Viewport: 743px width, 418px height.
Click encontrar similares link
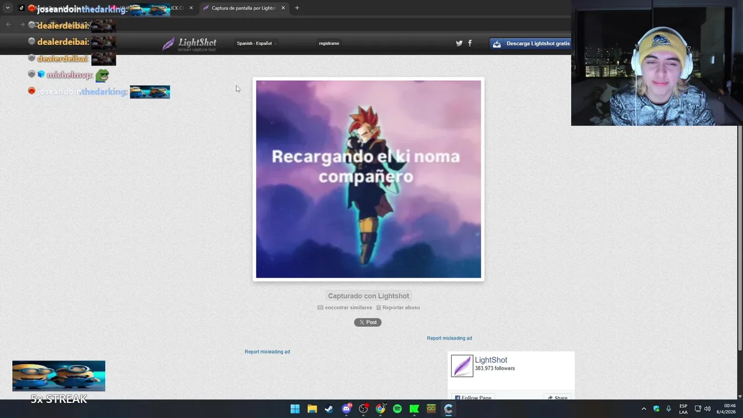click(345, 308)
